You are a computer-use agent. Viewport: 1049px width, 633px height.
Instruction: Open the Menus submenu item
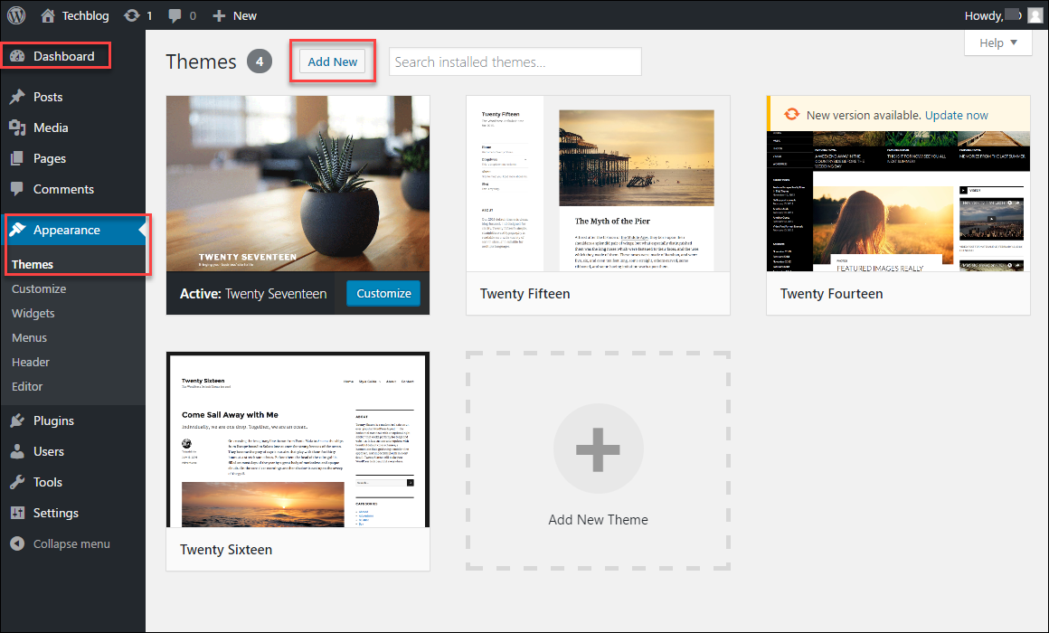pyautogui.click(x=30, y=338)
